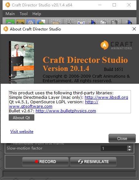
Task: Click the copyright 2006-2009 Craft Animations text
Action: 86,78
